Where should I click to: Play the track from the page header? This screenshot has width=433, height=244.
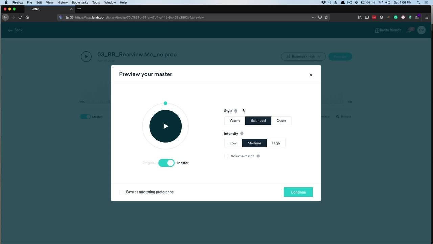86,56
